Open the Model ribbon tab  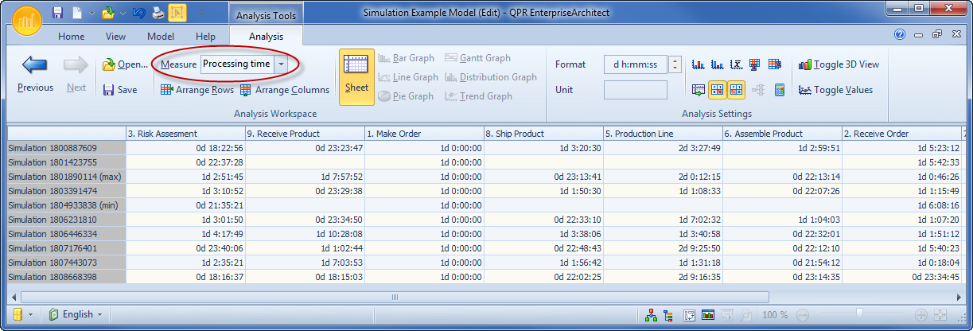coord(161,37)
